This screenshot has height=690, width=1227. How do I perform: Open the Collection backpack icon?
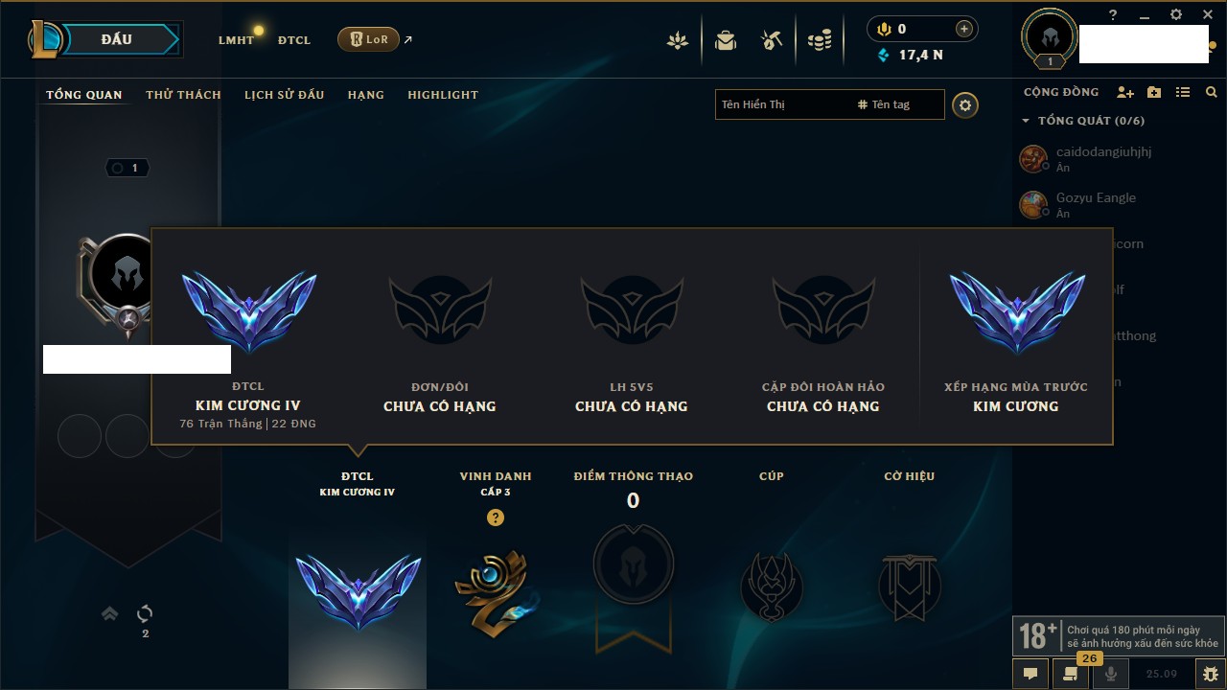(x=726, y=40)
